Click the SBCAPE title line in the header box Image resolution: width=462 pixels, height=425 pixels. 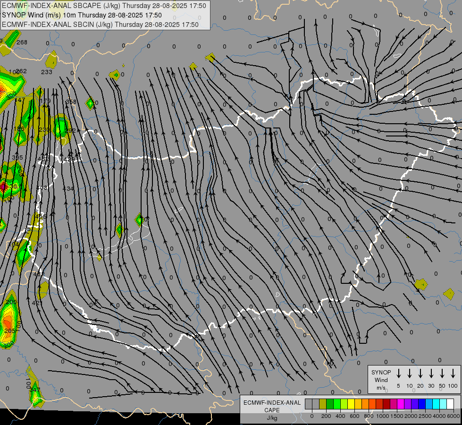point(104,6)
